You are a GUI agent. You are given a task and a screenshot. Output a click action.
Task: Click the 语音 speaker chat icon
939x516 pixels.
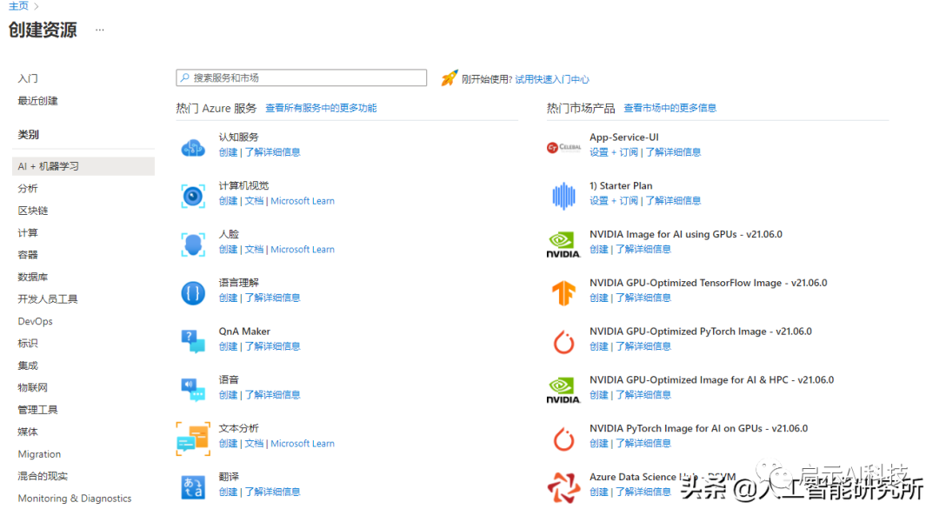(x=193, y=390)
